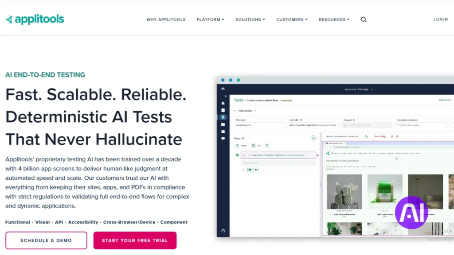Expand the PLATFORM navigation dropdown
The width and height of the screenshot is (454, 255).
[x=210, y=19]
